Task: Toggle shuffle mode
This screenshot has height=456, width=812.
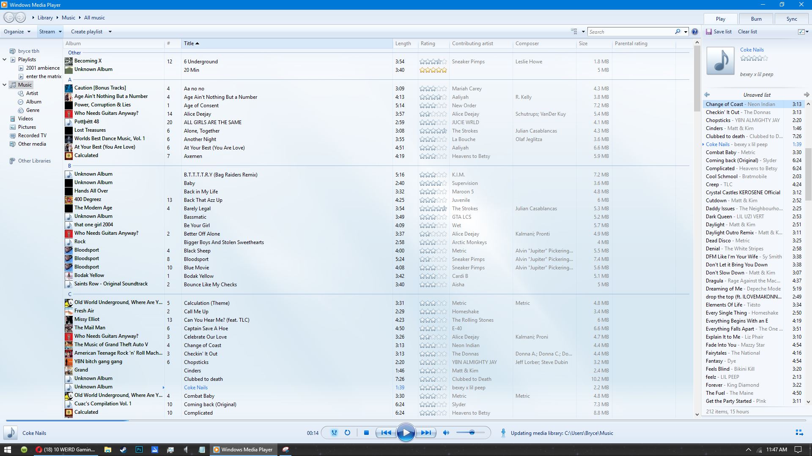Action: [x=334, y=432]
